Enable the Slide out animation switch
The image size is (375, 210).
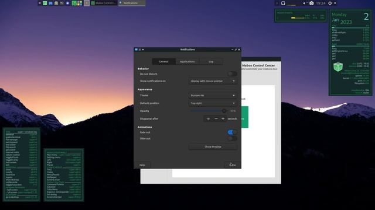pos(232,138)
